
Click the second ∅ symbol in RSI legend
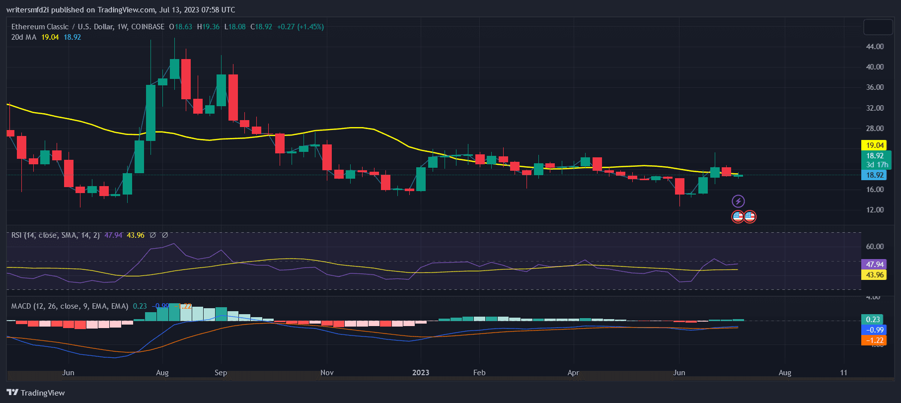point(165,235)
